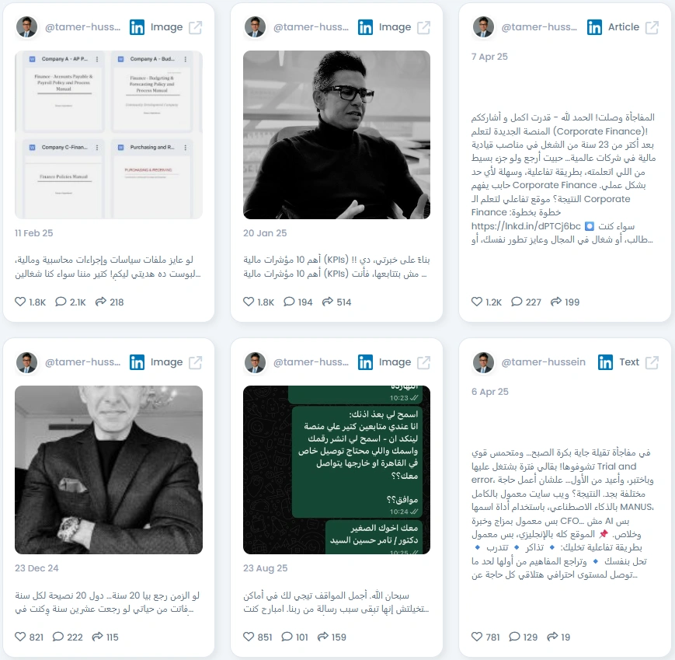This screenshot has width=675, height=660.
Task: Click share icon showing 514 shares
Action: pyautogui.click(x=328, y=302)
